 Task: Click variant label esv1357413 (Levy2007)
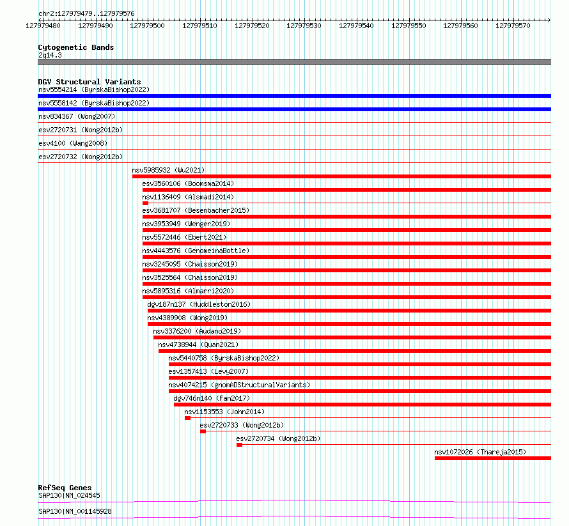pos(208,371)
